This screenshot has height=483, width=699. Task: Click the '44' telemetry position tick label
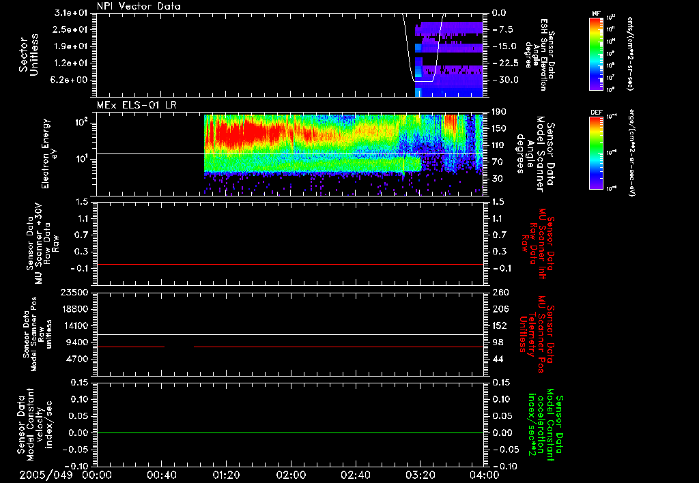click(498, 359)
